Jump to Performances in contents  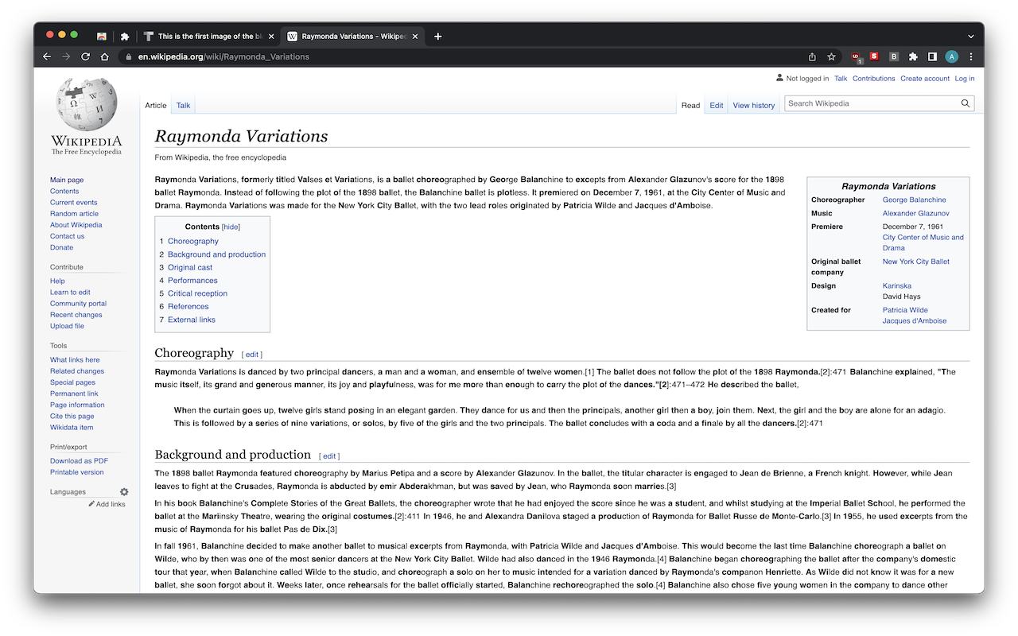coord(192,280)
